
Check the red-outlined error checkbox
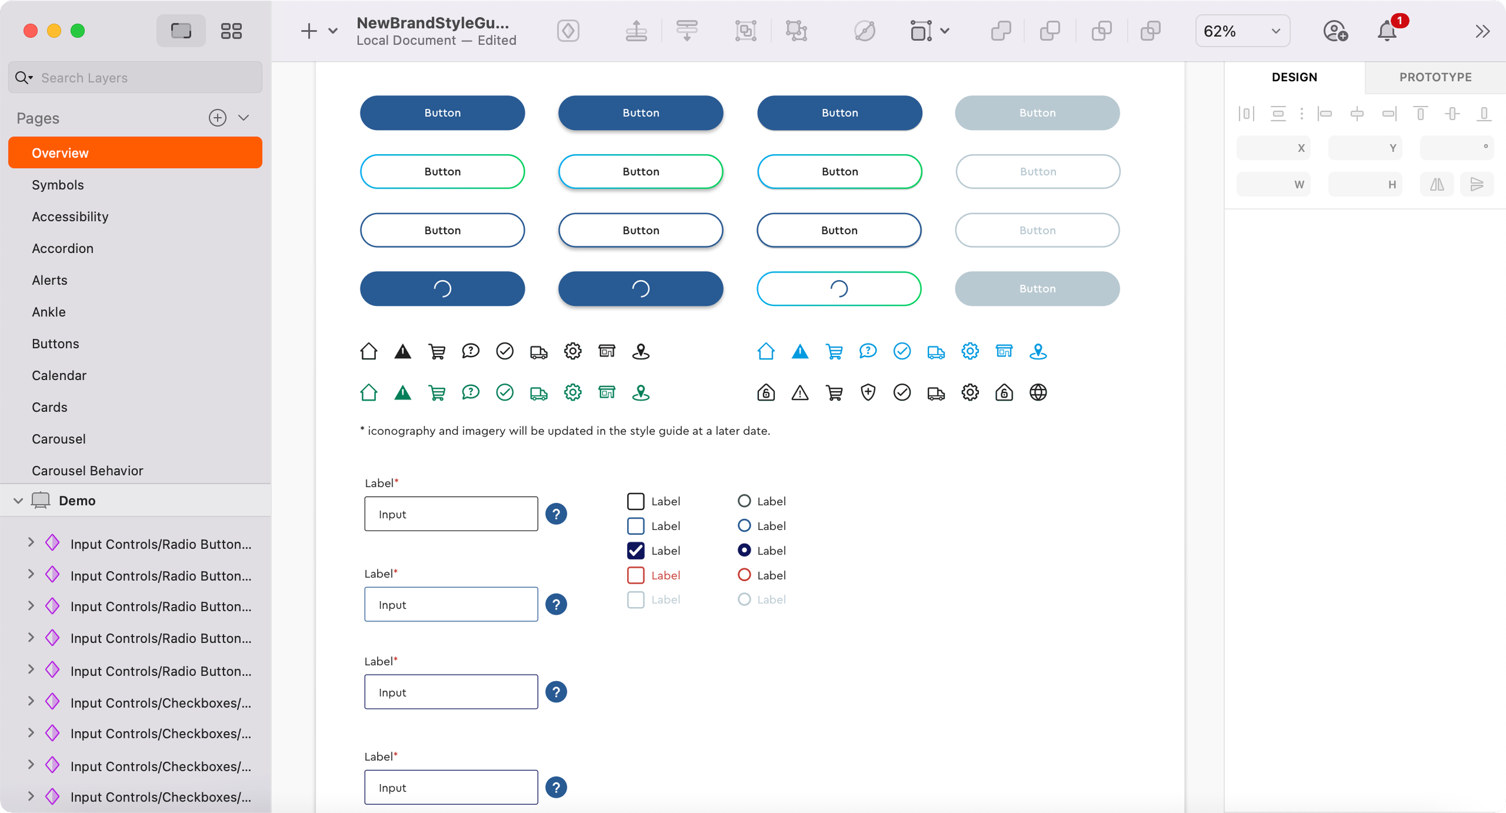coord(636,575)
